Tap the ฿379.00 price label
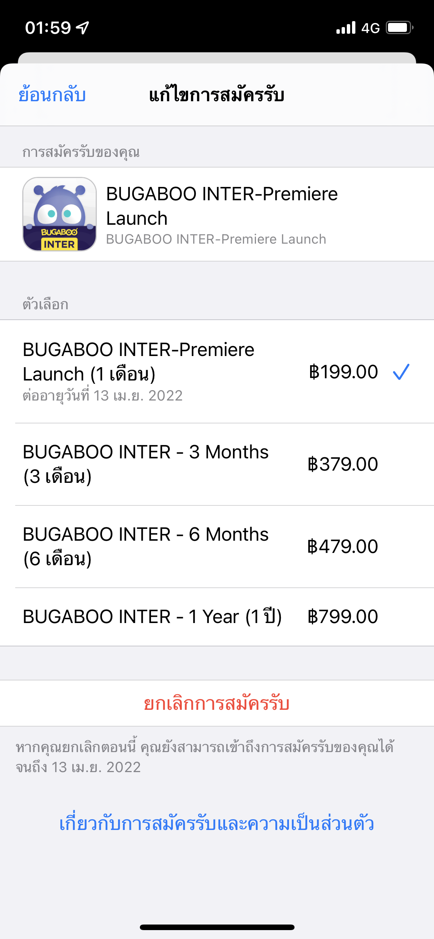This screenshot has height=939, width=434. click(343, 464)
